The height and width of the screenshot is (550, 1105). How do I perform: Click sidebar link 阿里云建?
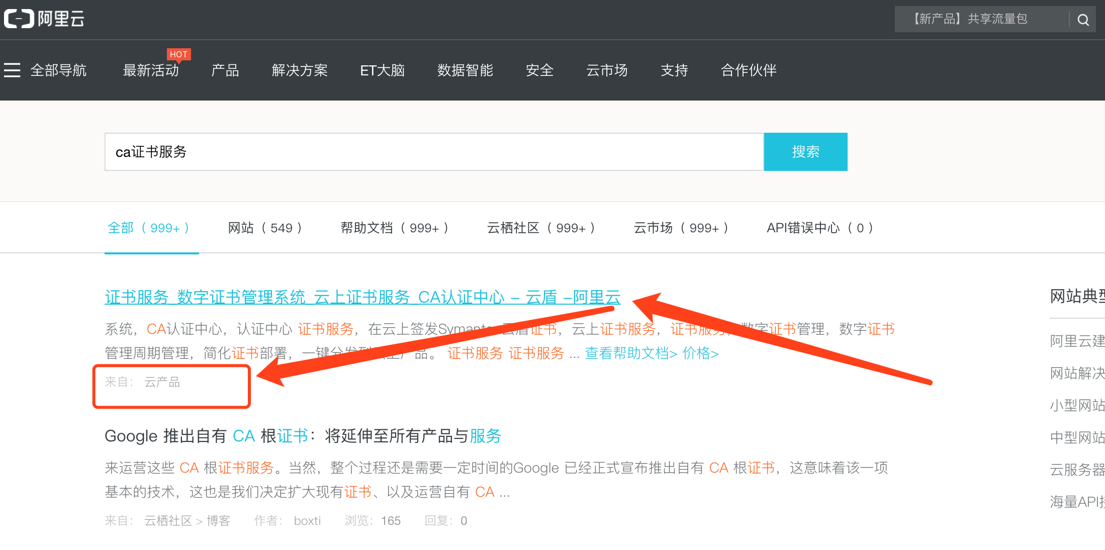(x=1077, y=341)
